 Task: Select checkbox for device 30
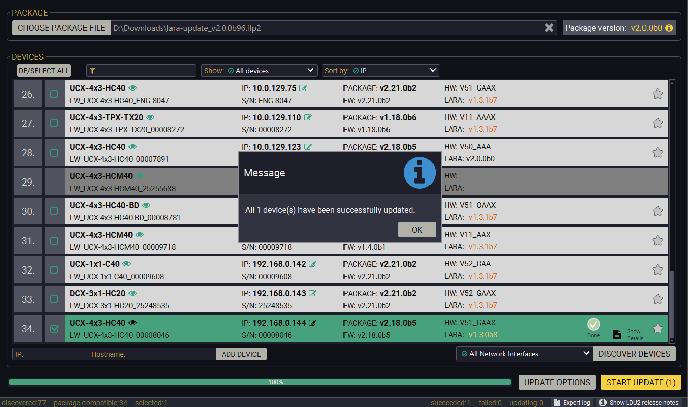pos(54,211)
